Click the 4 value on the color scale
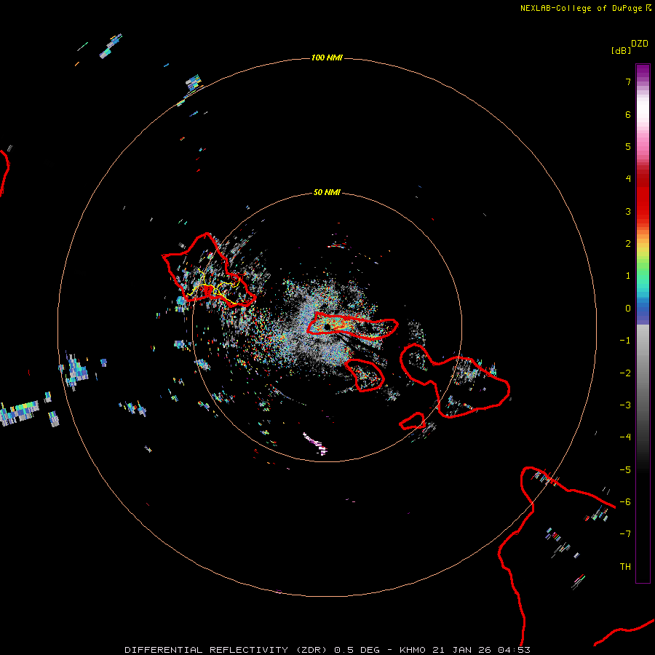The image size is (655, 655). [628, 178]
